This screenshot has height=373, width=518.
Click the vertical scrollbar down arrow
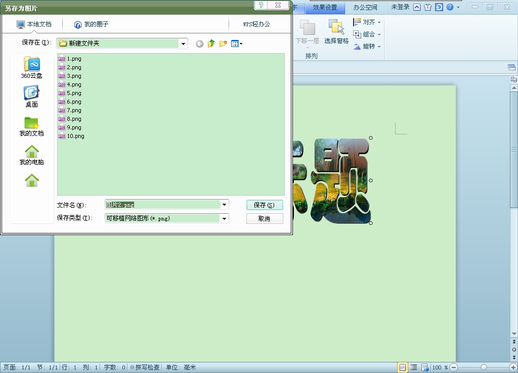pos(514,334)
